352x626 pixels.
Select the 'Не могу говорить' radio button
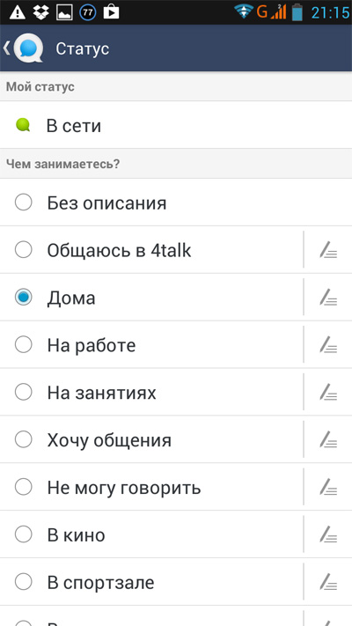coord(23,487)
